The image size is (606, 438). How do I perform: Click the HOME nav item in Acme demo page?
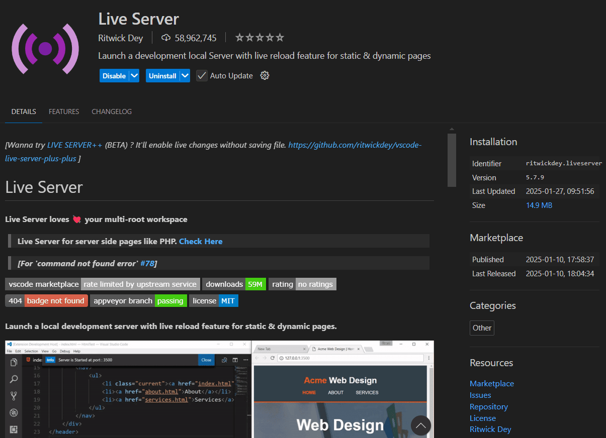tap(309, 392)
